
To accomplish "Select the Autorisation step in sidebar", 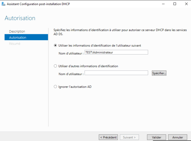I will [18, 38].
